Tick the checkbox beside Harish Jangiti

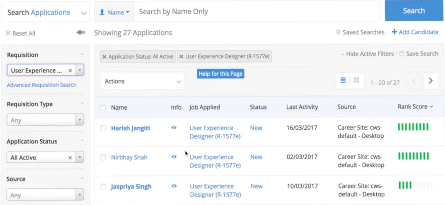pyautogui.click(x=103, y=128)
